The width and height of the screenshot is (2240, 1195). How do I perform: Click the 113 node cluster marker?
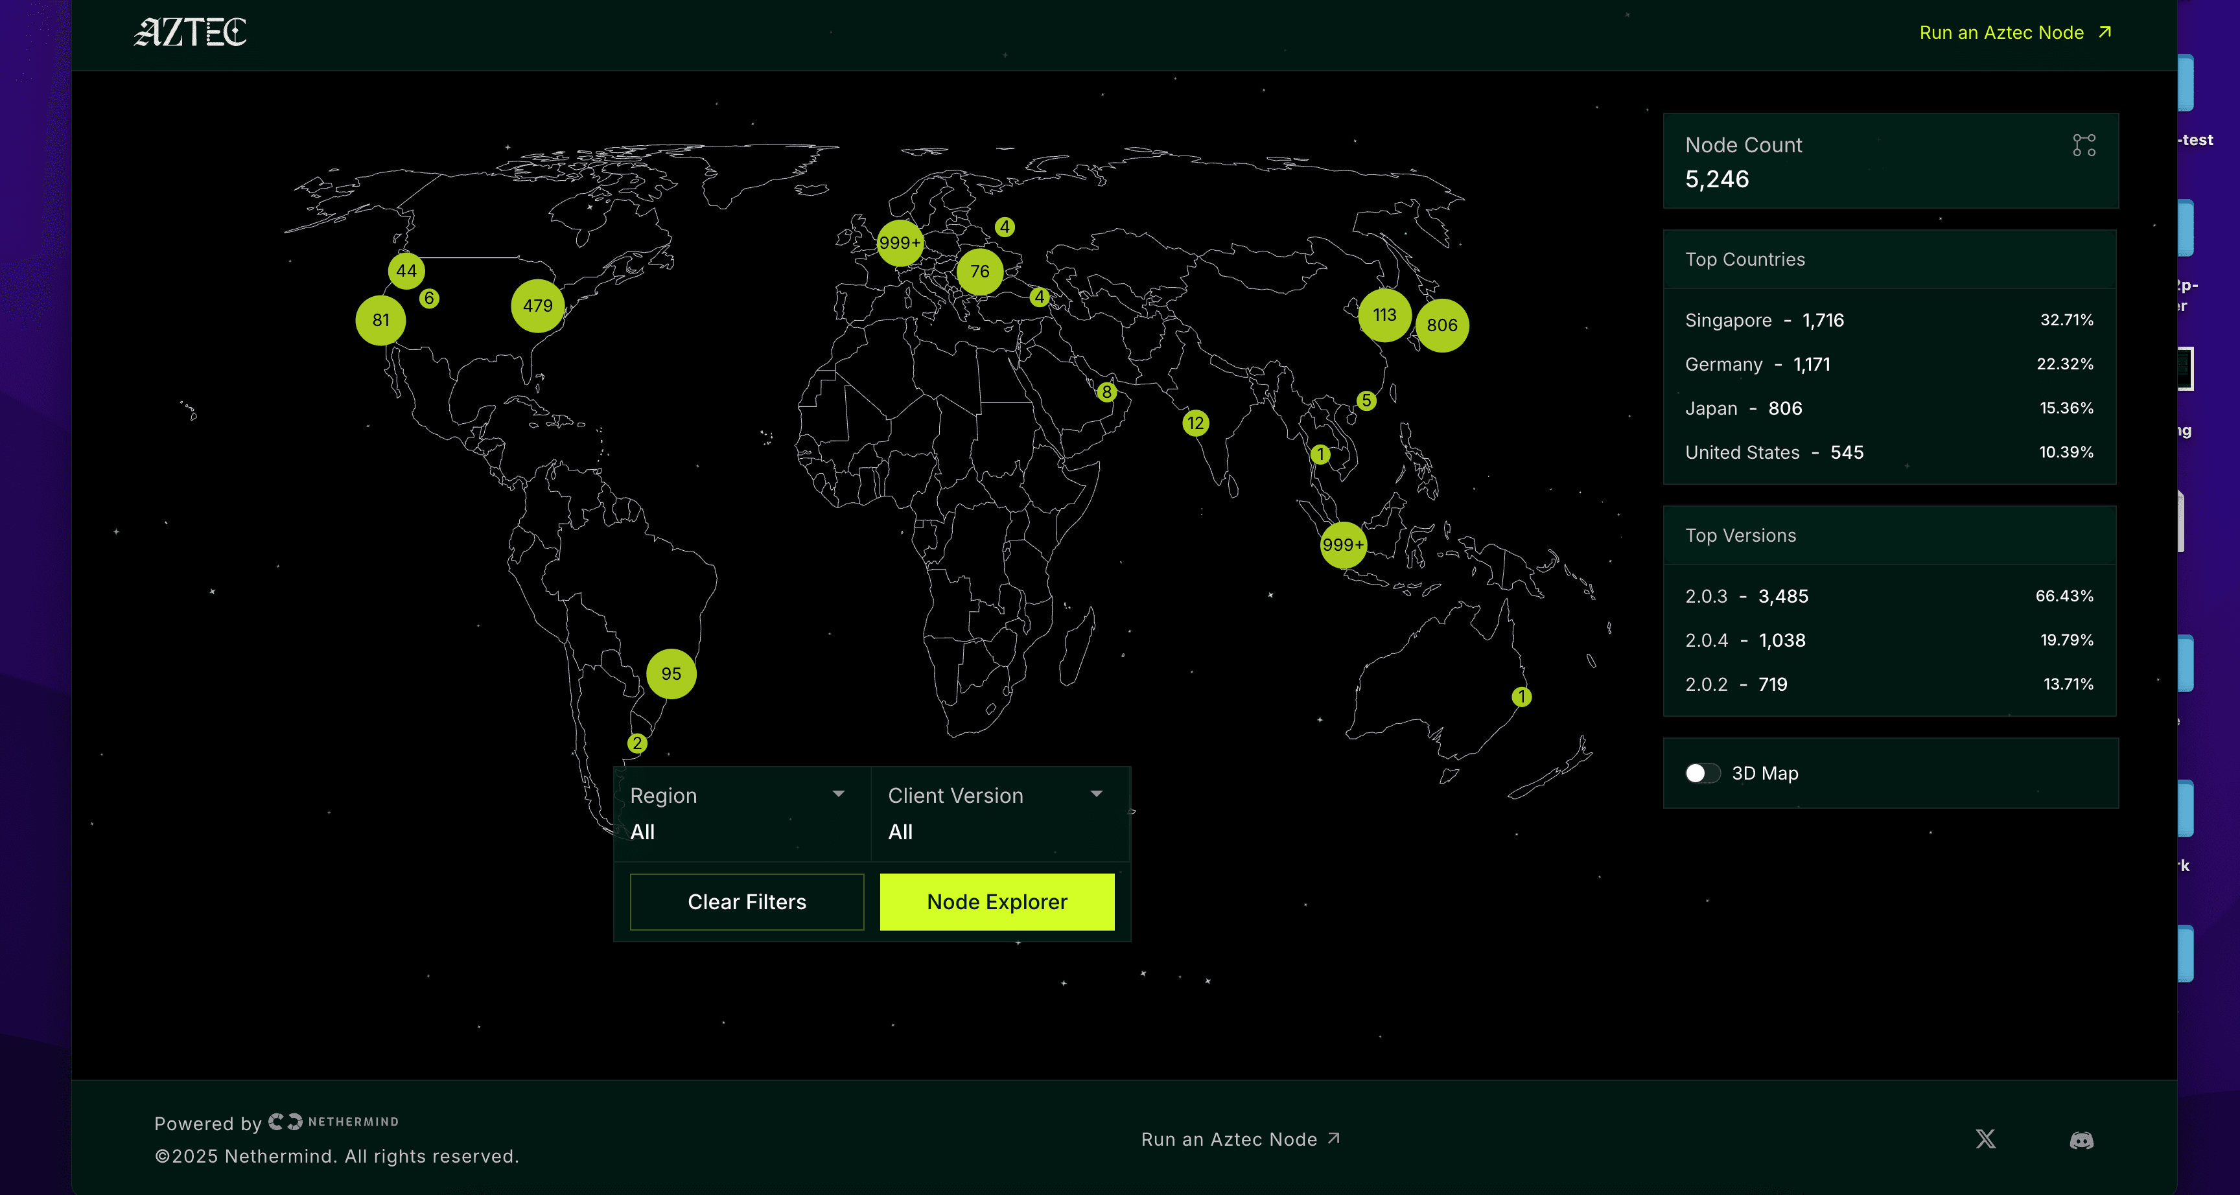click(1384, 315)
